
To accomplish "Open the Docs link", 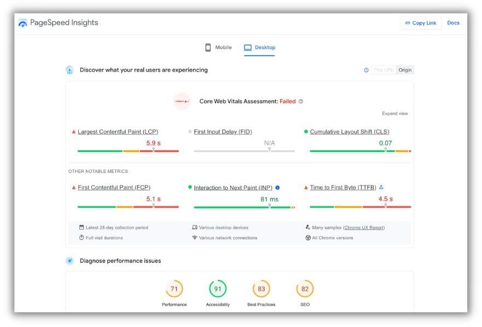I will tap(453, 23).
